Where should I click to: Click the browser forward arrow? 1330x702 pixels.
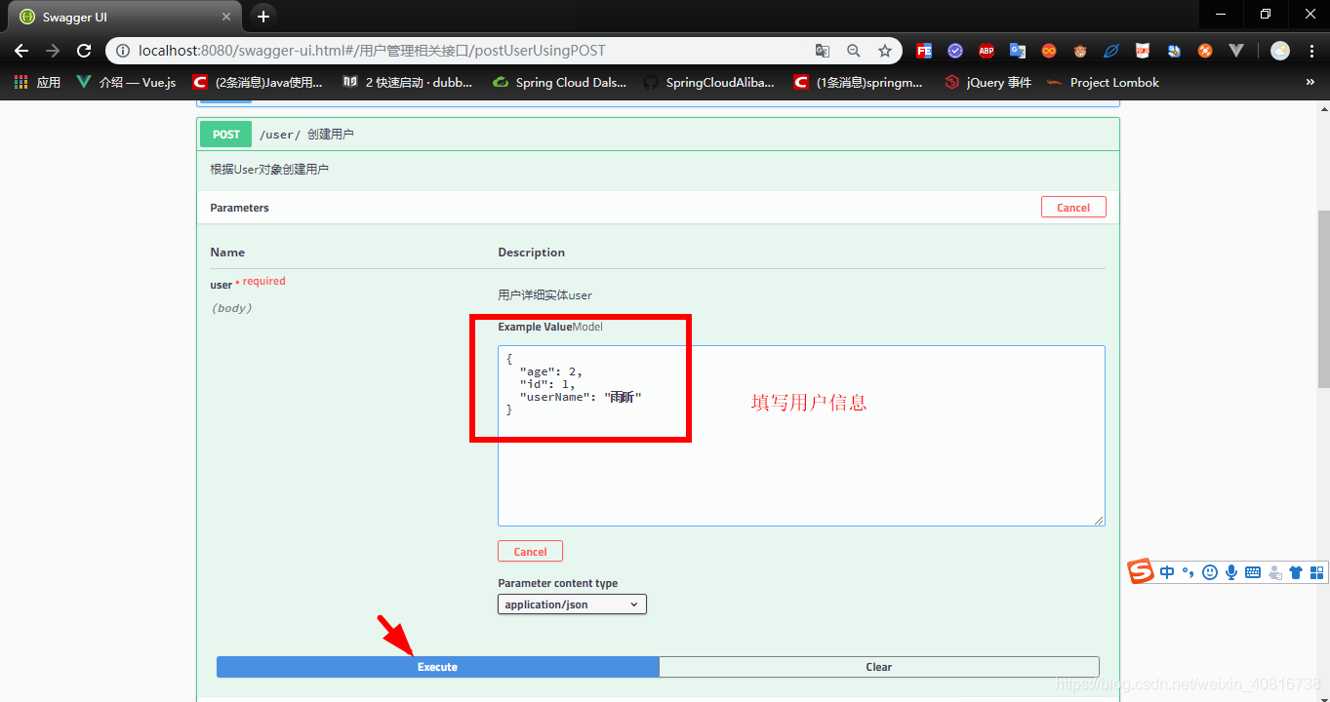click(53, 51)
